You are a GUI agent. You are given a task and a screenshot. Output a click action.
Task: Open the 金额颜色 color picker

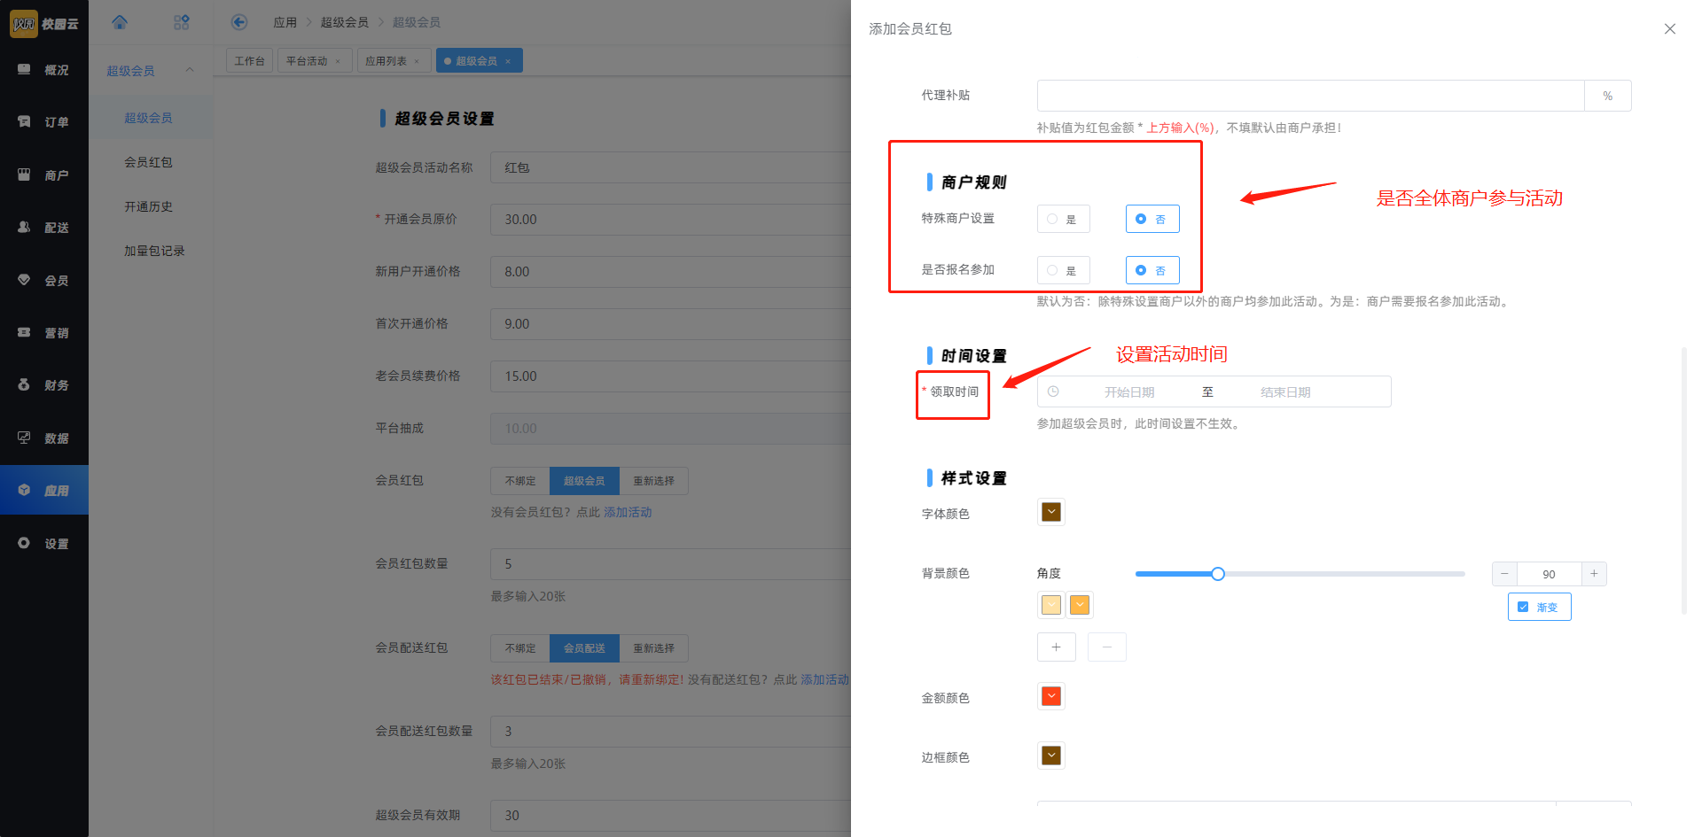pos(1051,696)
